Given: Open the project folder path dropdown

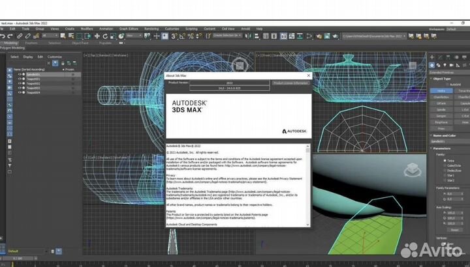Looking at the screenshot, I should click(x=375, y=36).
